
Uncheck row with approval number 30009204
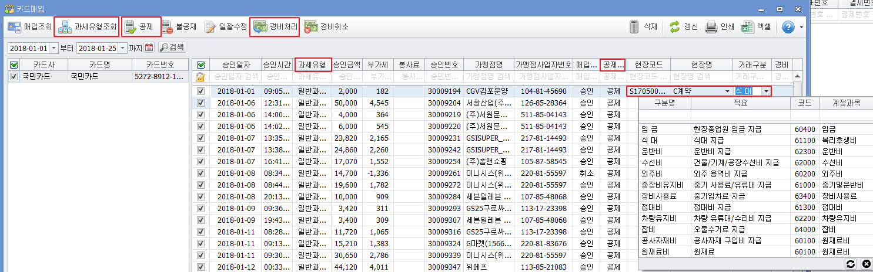click(x=200, y=103)
